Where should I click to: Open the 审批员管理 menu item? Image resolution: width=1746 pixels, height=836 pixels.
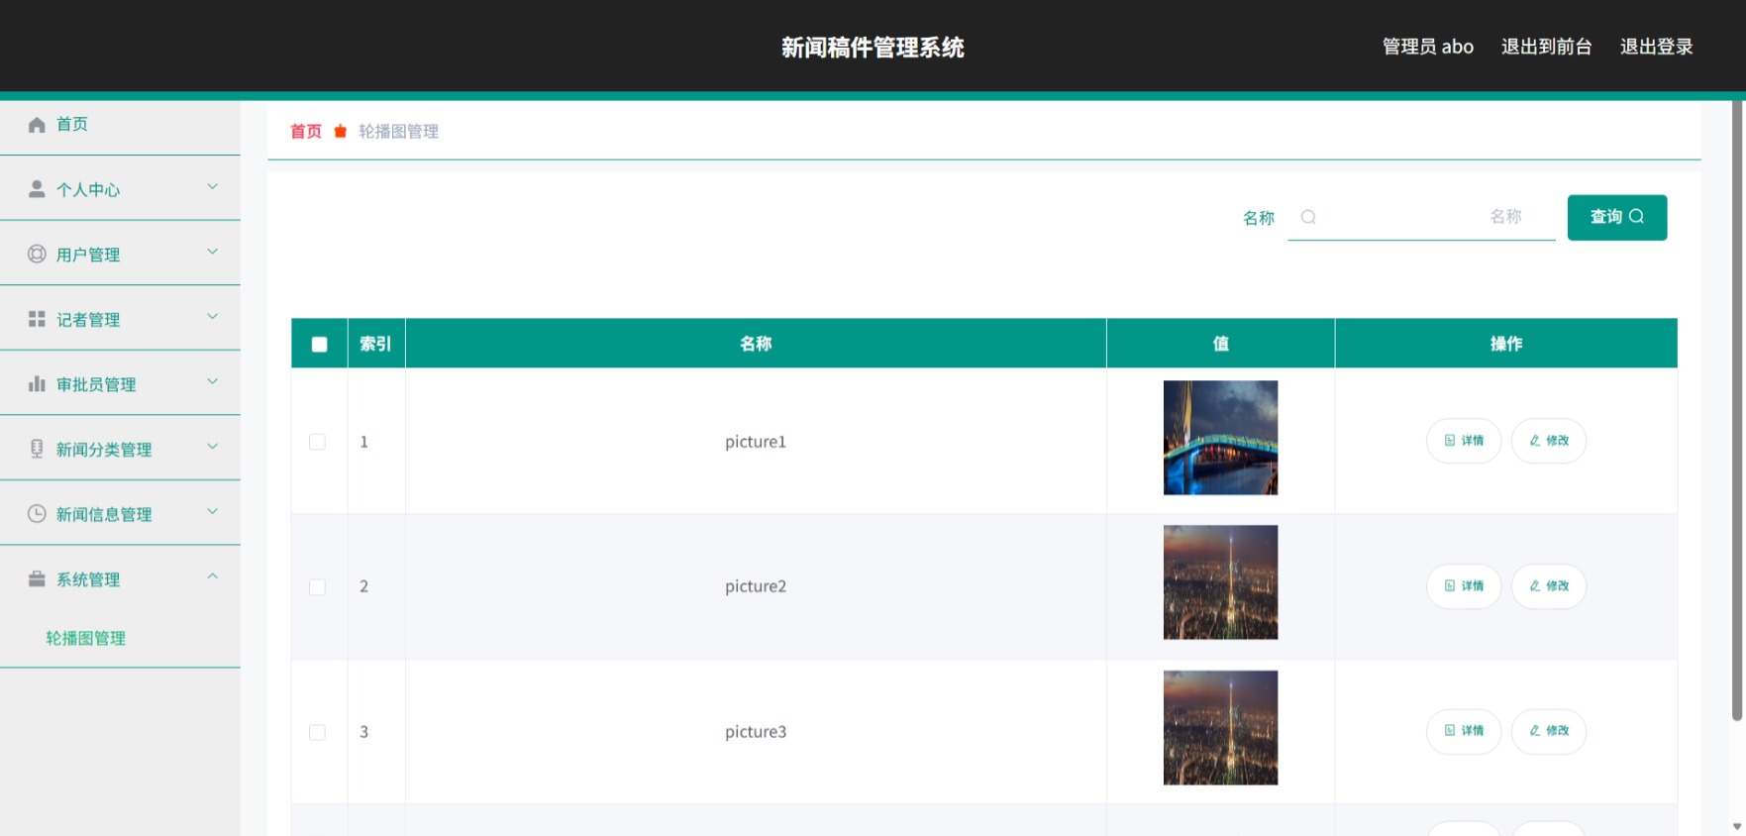coord(120,384)
